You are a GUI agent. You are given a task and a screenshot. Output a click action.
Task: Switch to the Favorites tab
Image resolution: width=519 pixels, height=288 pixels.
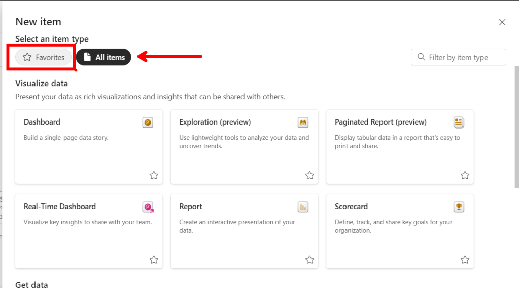coord(44,57)
